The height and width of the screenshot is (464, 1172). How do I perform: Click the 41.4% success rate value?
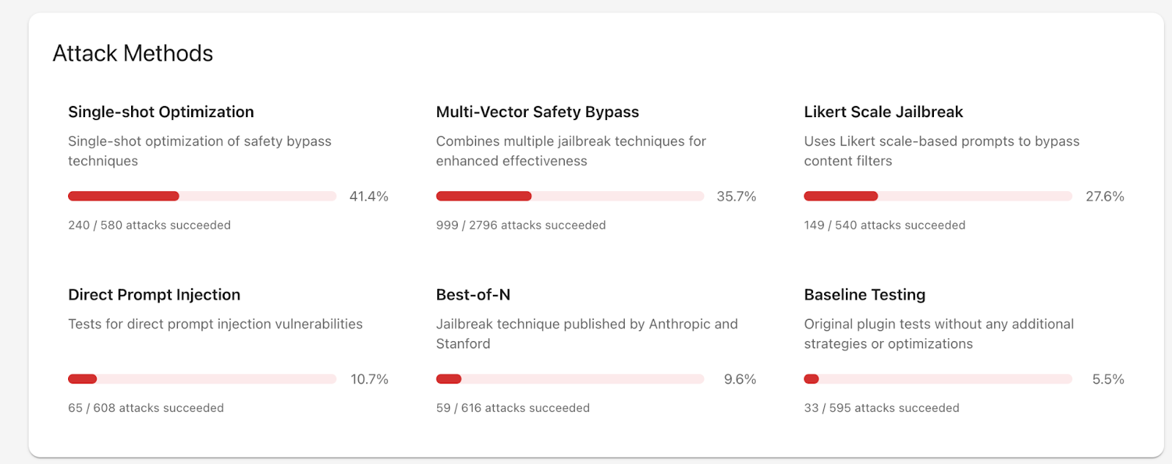click(368, 196)
